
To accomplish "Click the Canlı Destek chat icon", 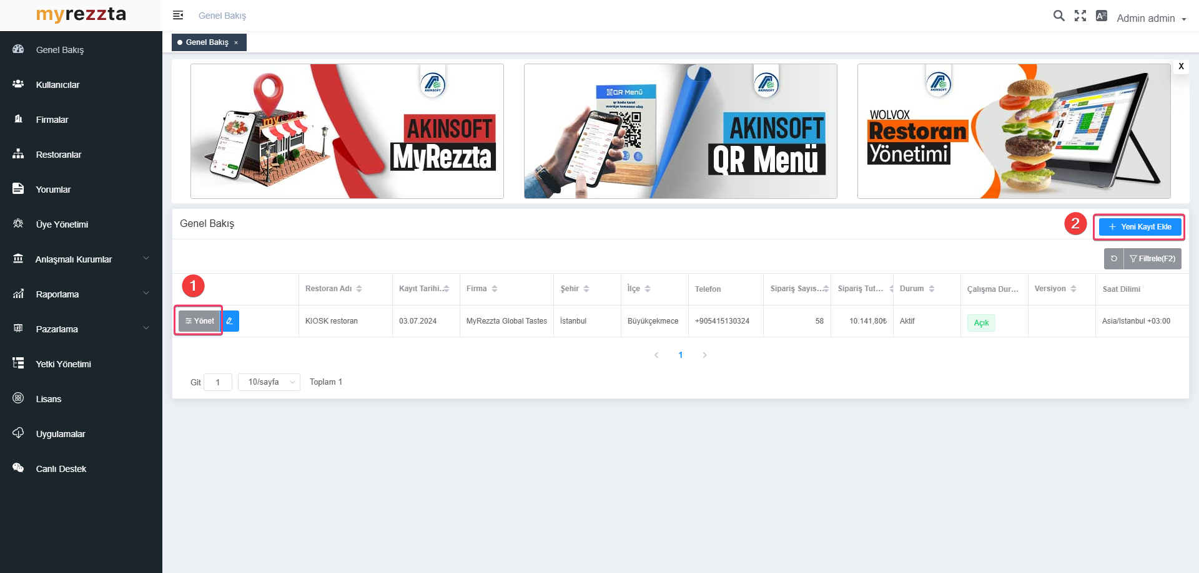I will pyautogui.click(x=18, y=468).
